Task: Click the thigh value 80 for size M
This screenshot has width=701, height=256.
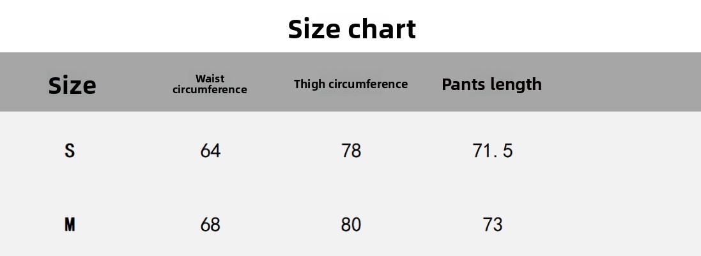Action: (x=351, y=224)
